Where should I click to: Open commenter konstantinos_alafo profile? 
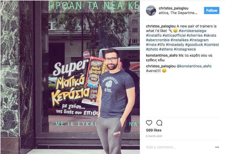coord(162,55)
